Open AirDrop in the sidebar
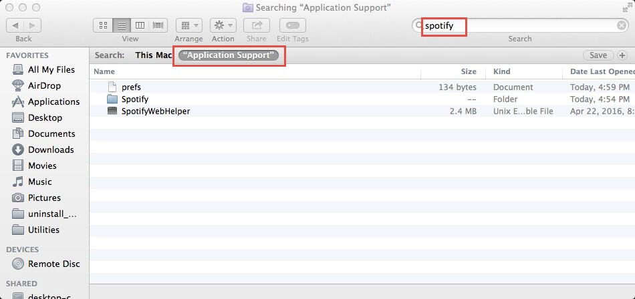 coord(45,86)
